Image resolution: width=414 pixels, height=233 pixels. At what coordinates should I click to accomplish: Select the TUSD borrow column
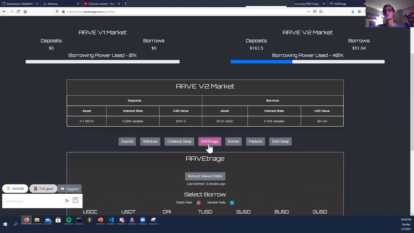coord(205,212)
